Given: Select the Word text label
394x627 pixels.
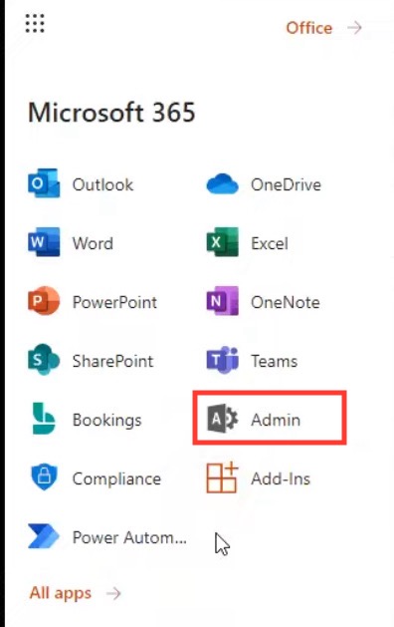Looking at the screenshot, I should [93, 243].
